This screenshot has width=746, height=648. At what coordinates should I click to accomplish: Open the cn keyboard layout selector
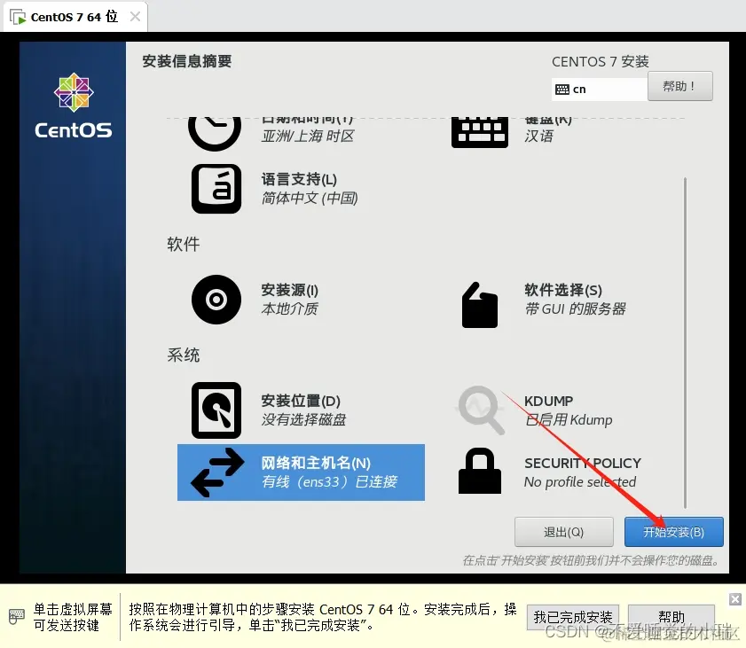tap(600, 90)
